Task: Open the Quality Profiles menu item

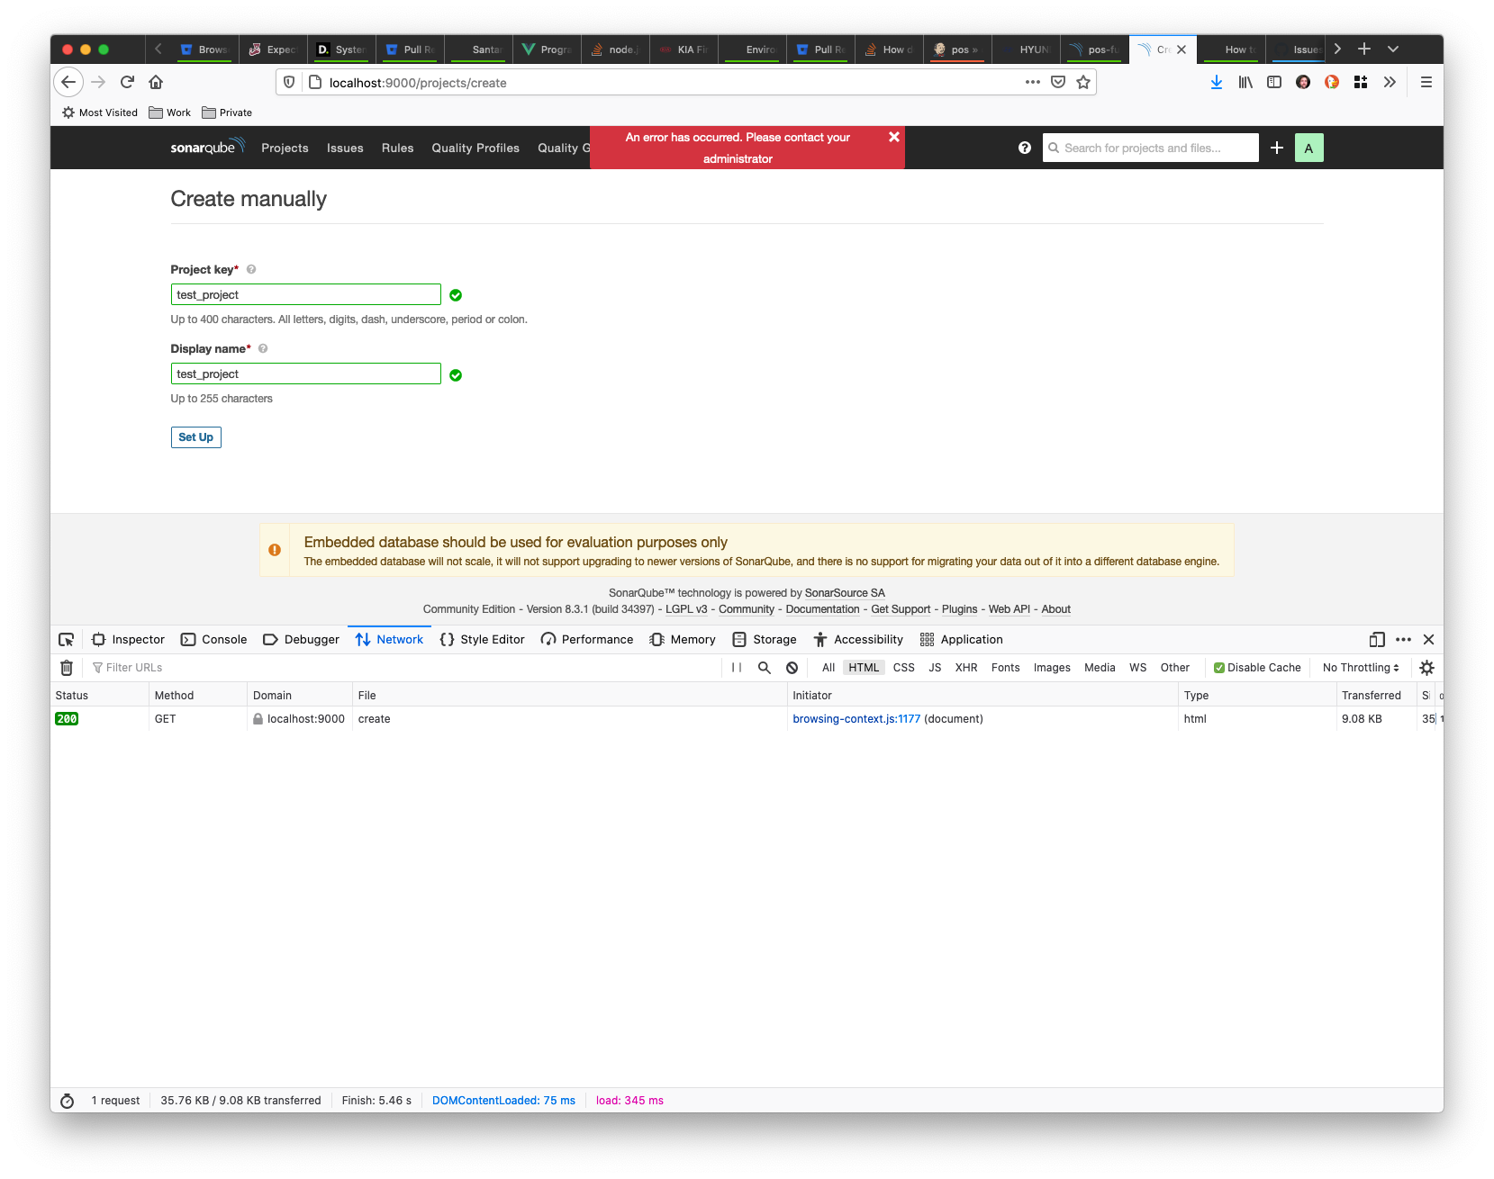Action: point(475,148)
